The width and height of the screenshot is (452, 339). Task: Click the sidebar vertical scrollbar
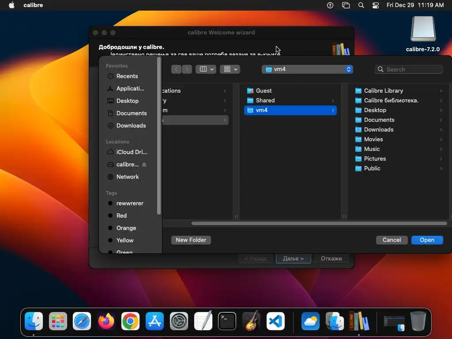click(159, 136)
